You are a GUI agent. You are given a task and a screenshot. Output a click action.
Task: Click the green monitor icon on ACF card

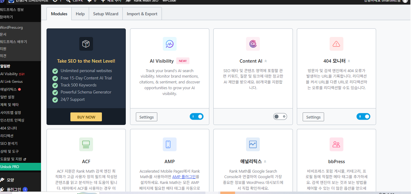tap(86, 144)
